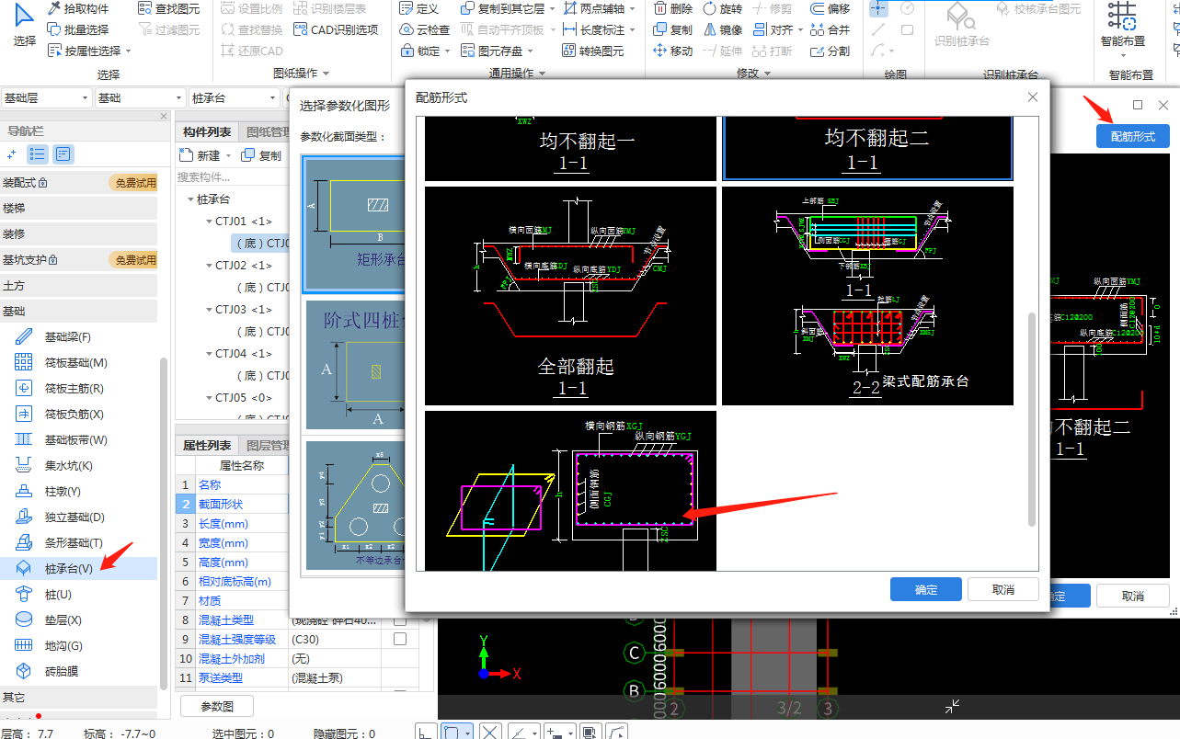Image resolution: width=1180 pixels, height=739 pixels.
Task: Switch to the 属性列表 tab
Action: (x=207, y=446)
